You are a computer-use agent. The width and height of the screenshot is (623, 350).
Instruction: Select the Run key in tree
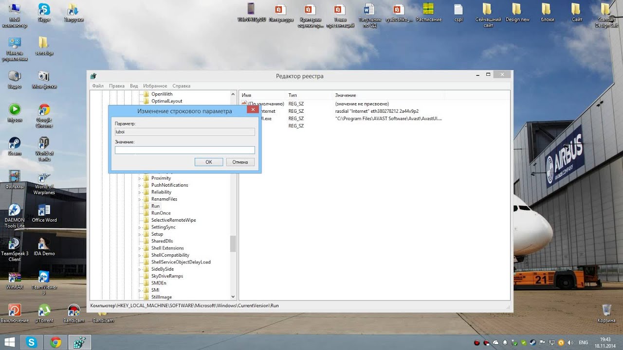tap(155, 206)
